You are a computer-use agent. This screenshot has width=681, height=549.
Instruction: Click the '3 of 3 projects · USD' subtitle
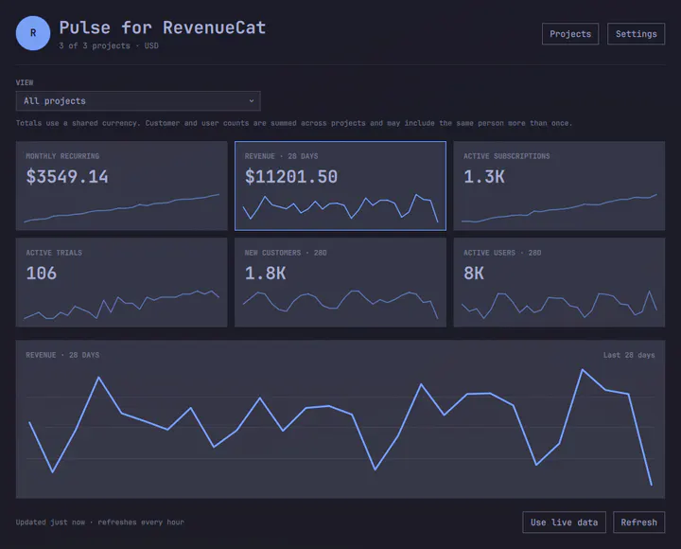pyautogui.click(x=109, y=45)
